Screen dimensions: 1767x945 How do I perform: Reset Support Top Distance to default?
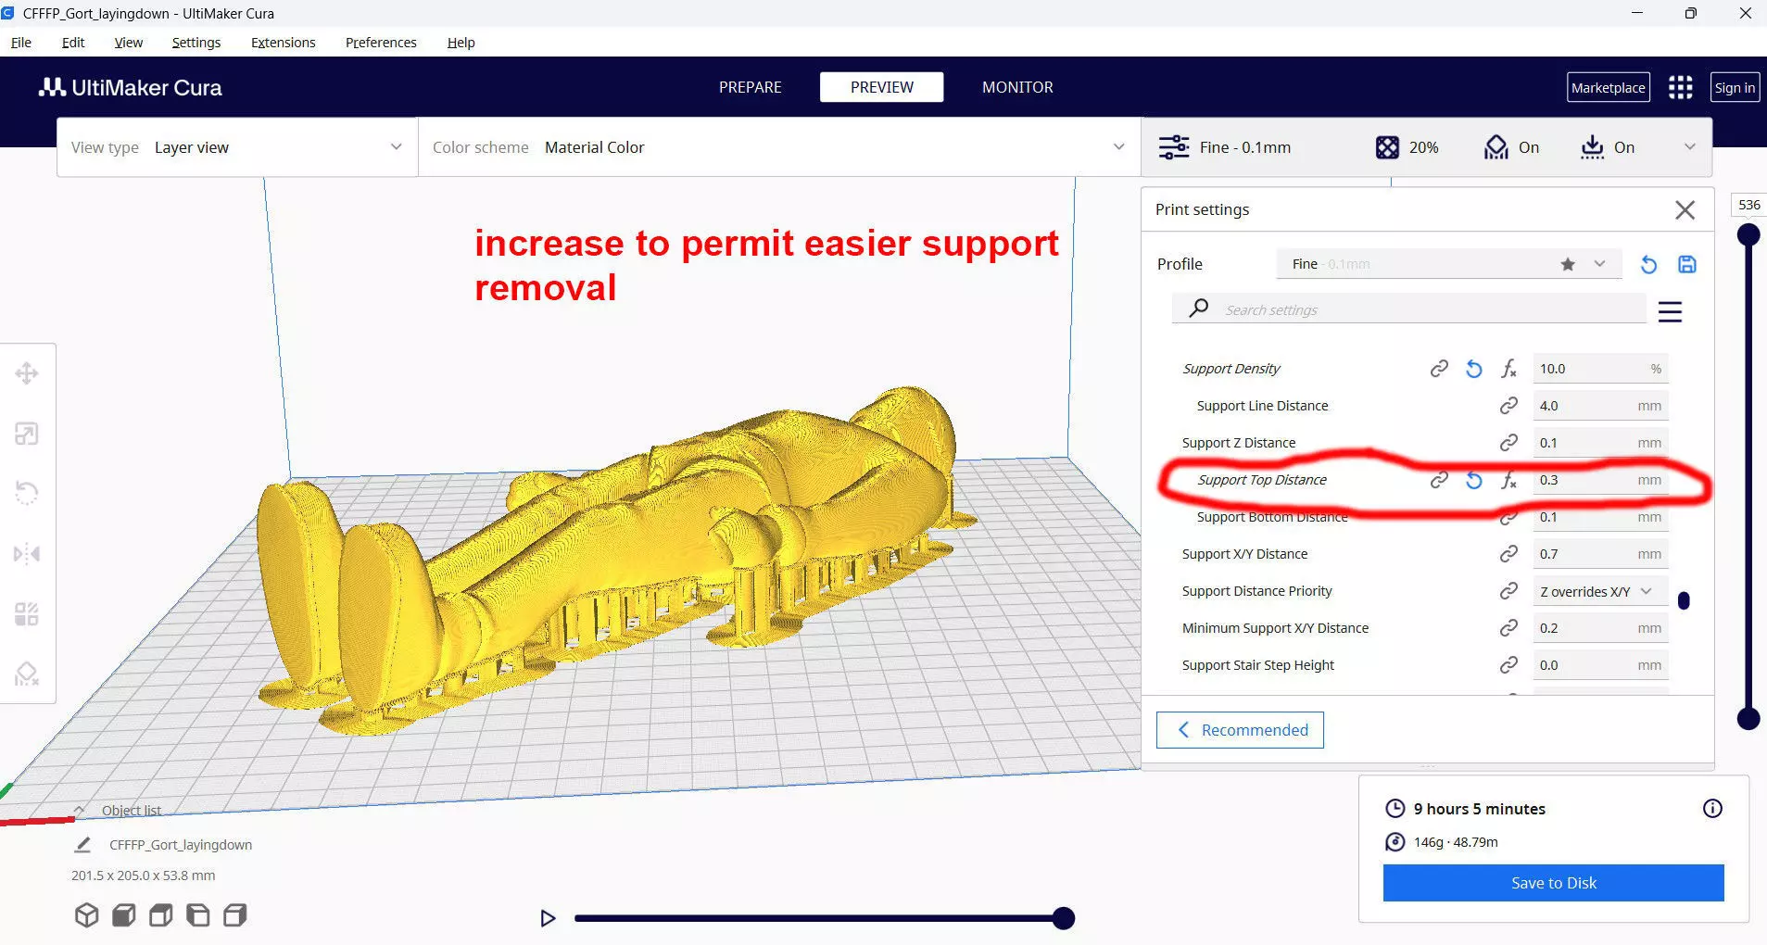click(1473, 480)
